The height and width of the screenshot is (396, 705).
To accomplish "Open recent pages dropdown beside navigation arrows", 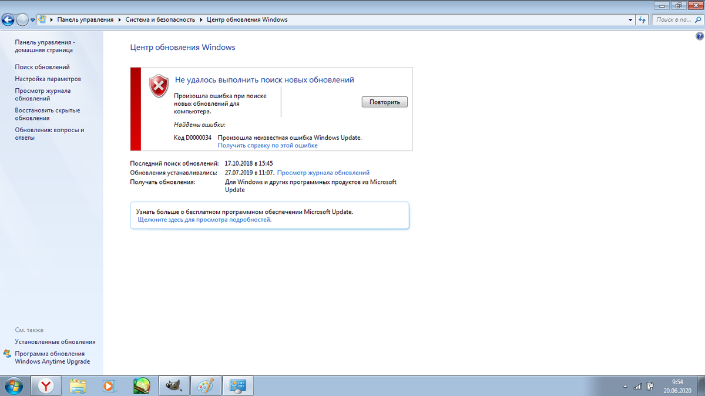I will point(33,20).
